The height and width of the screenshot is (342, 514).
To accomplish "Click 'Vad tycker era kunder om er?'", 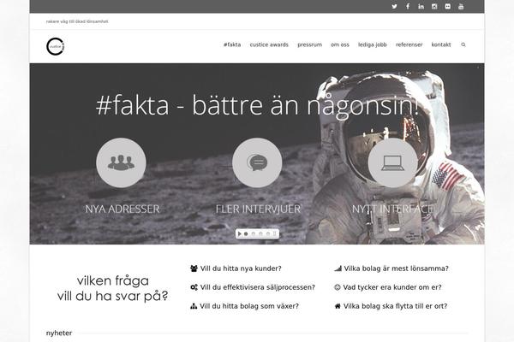I will pyautogui.click(x=392, y=287).
